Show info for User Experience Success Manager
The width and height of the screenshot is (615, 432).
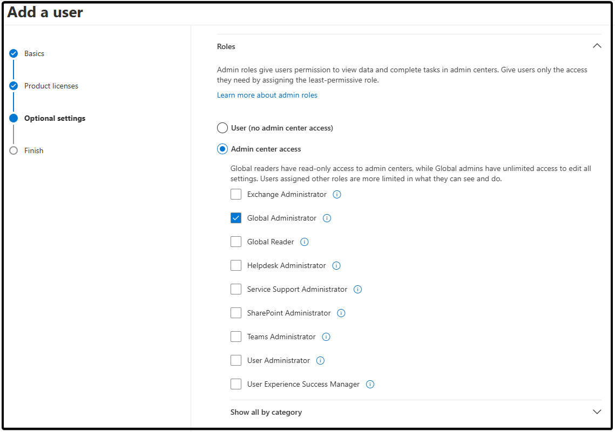coord(370,384)
